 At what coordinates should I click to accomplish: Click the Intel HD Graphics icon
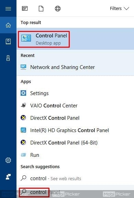pyautogui.click(x=23, y=130)
